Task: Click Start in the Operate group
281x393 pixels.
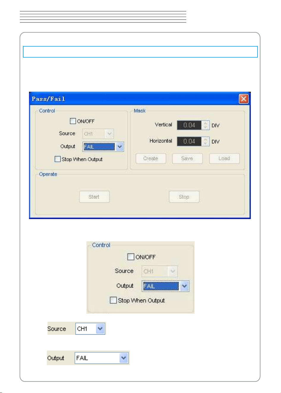Action: 94,197
